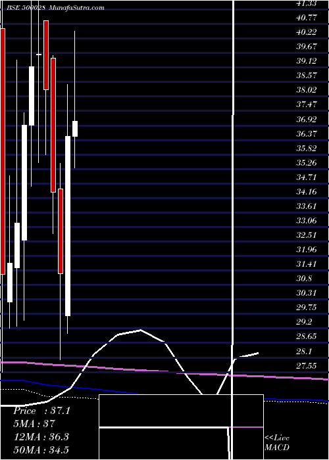Click the 35.82 price axis label
Image resolution: width=329 pixels, height=460 pixels.
[306, 148]
